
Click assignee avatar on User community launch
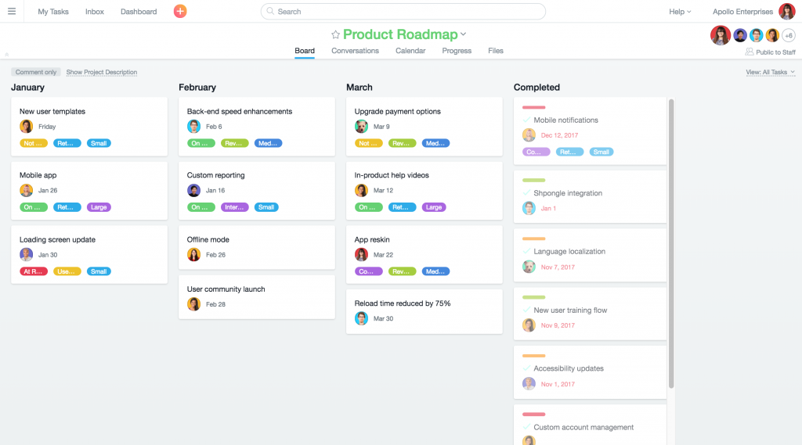pyautogui.click(x=194, y=304)
